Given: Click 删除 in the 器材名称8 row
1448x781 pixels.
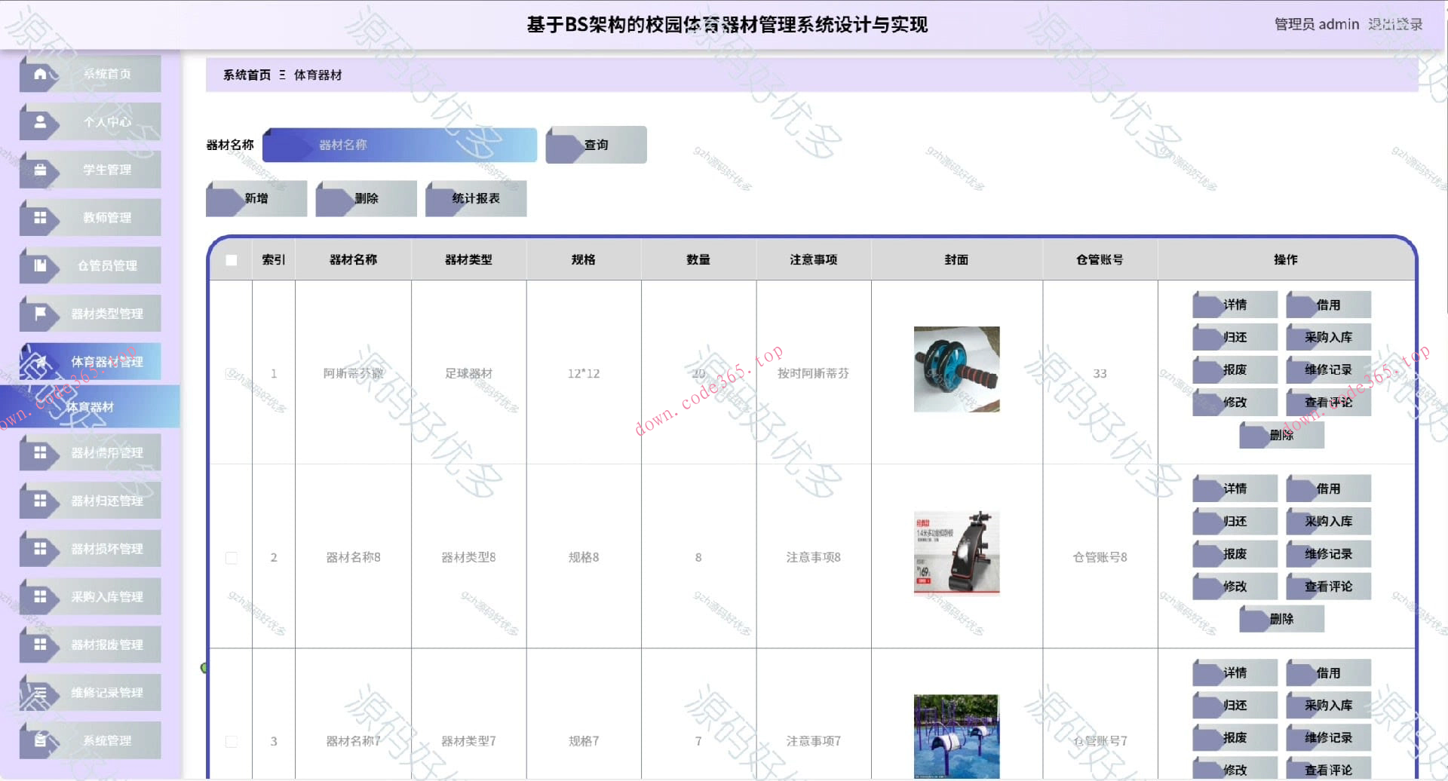Looking at the screenshot, I should click(x=1281, y=619).
